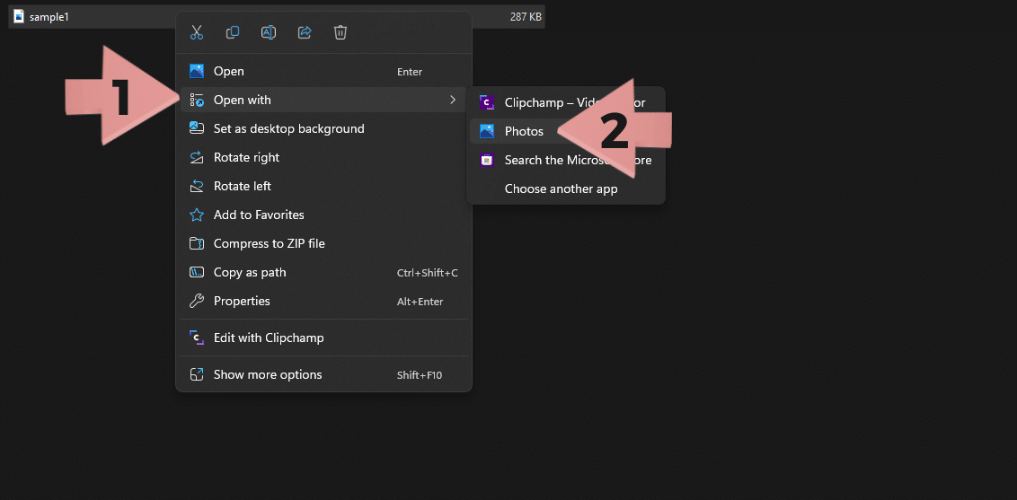Select the sample1 file name
The image size is (1017, 500).
click(x=49, y=17)
